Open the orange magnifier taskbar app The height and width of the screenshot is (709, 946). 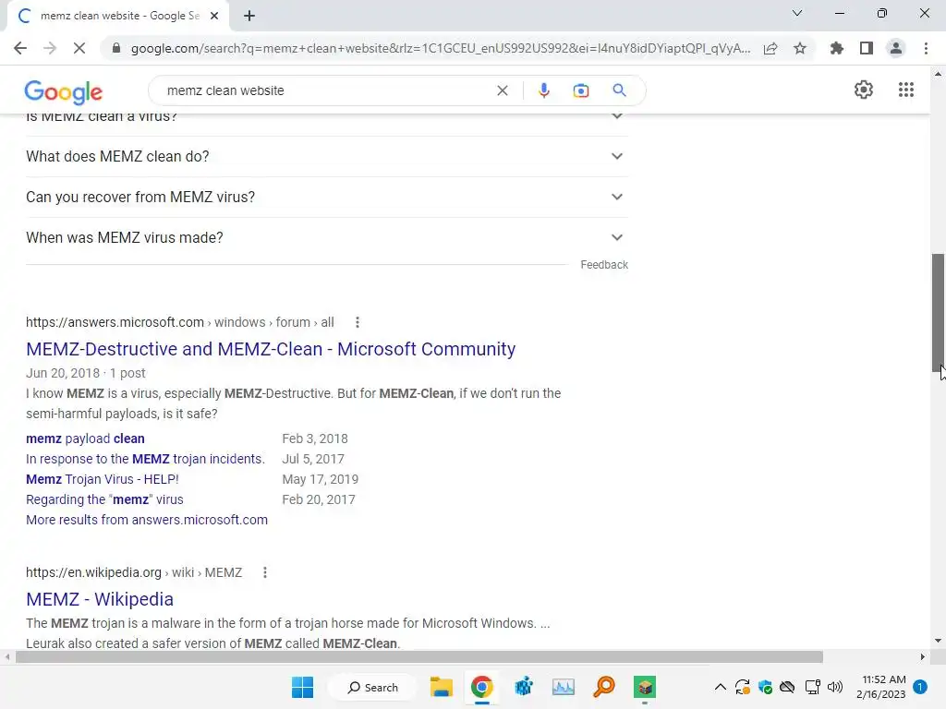click(604, 687)
